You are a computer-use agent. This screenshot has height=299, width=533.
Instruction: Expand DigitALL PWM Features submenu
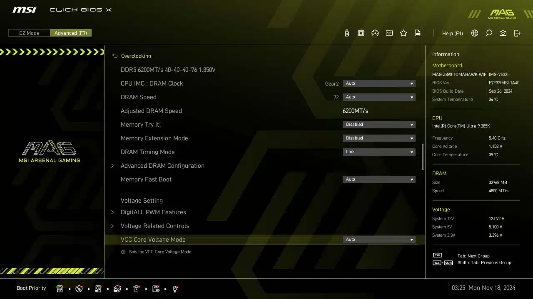tap(153, 212)
